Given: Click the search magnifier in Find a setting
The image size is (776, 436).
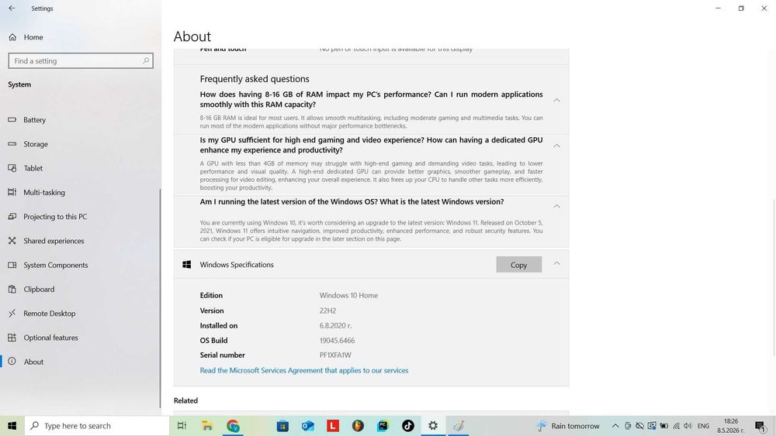Looking at the screenshot, I should (x=146, y=60).
